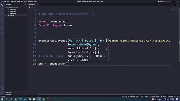Click the Python interpreter version selector

click(154, 96)
